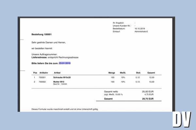Screen dimensions: 196x130
Task: Select the order date 16.10.2018
Action: point(140,29)
